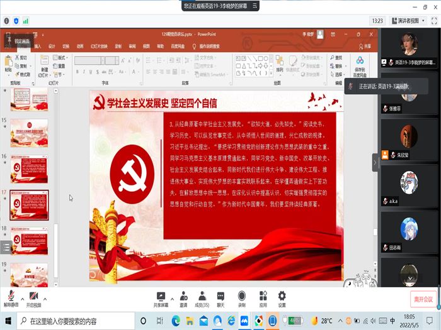441x330 pixels.
Task: Click the Cut (剪切) scissors button
Action: click(21, 58)
